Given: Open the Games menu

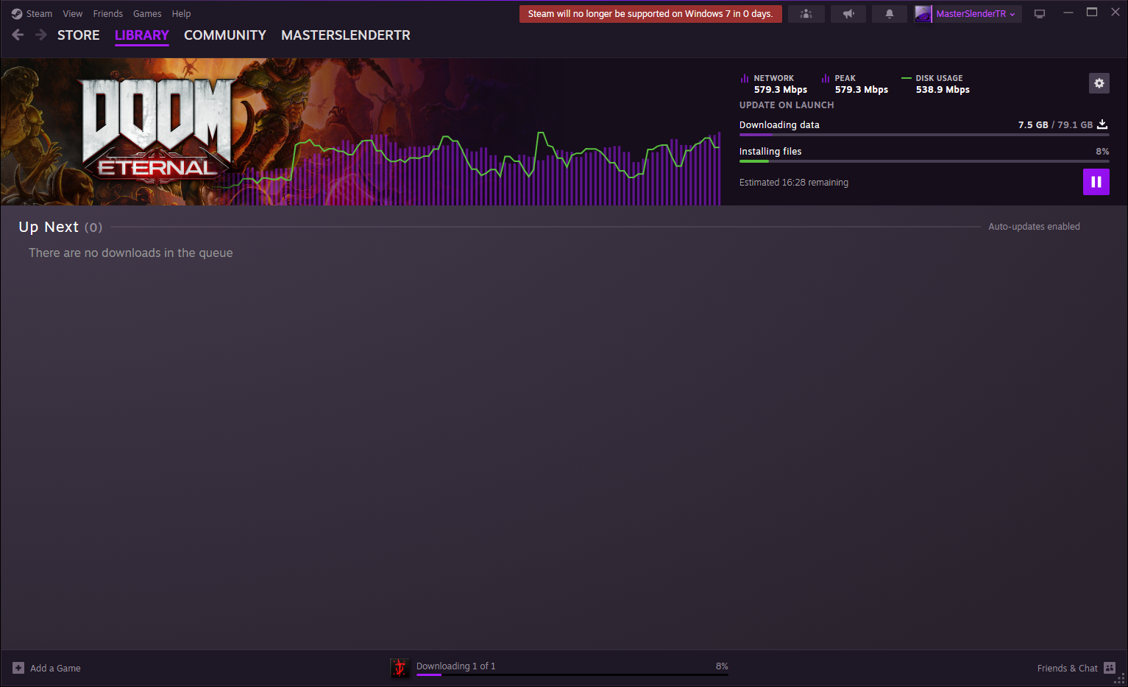Looking at the screenshot, I should tap(147, 14).
